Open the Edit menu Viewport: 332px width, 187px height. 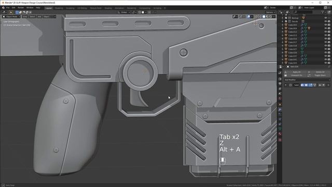coord(13,8)
